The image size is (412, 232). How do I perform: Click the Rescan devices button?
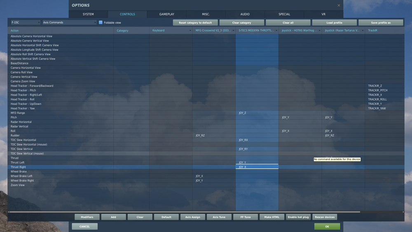325,217
